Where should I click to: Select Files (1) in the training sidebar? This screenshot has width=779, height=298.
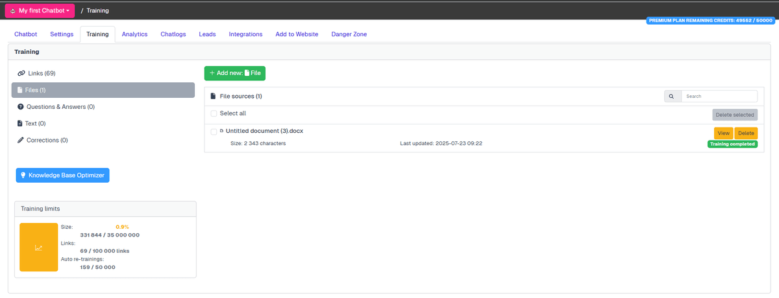(x=103, y=90)
